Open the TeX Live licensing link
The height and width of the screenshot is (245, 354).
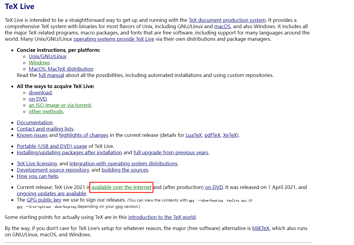37,164
